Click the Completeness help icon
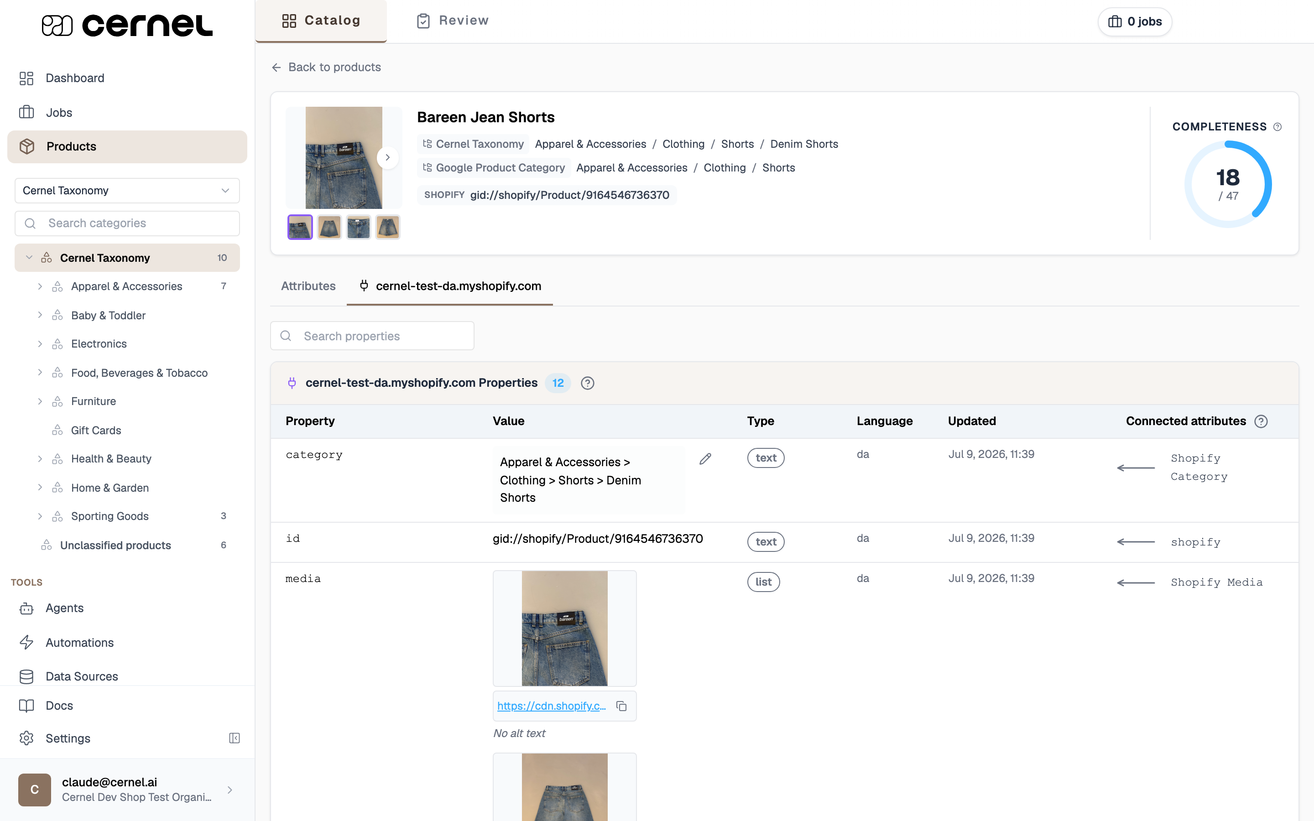This screenshot has height=821, width=1314. [1277, 127]
